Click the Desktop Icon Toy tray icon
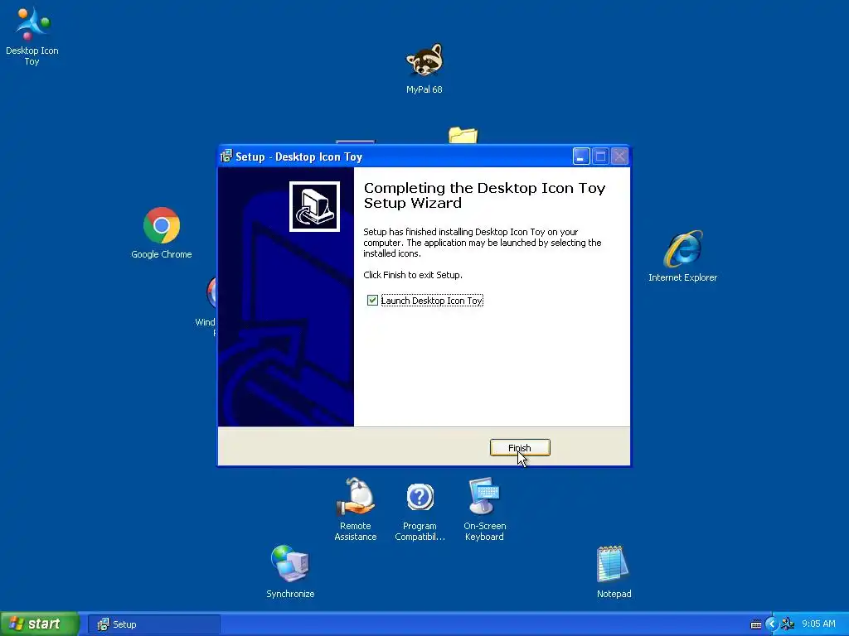 [x=788, y=624]
